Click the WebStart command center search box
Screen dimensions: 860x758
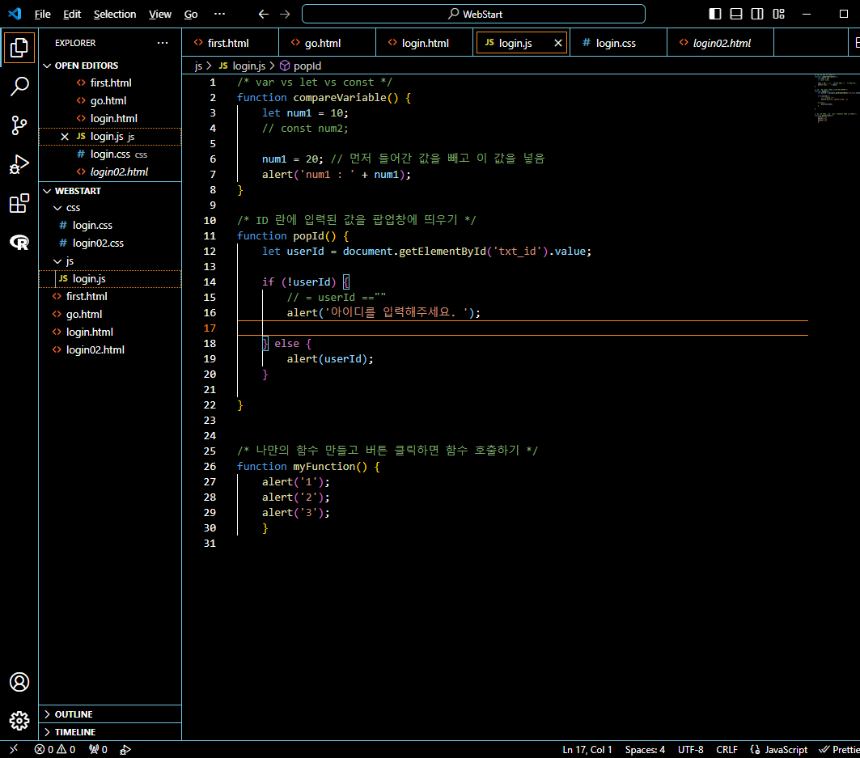(473, 15)
